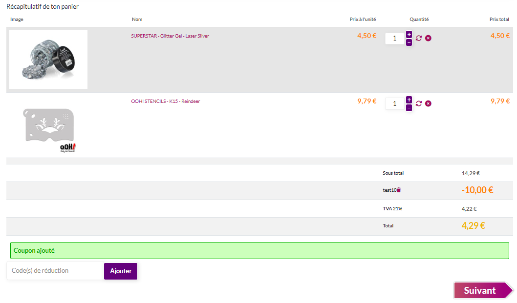Click the Récapitulatif de ton panier heading

[x=43, y=7]
